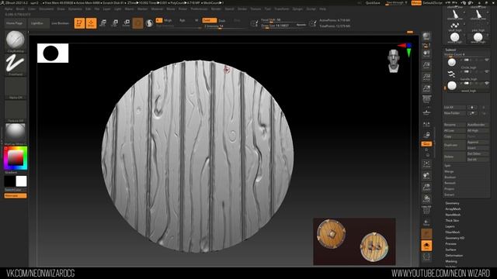Expand the Surface section
Viewport: 497px width, 279px height.
(450, 250)
